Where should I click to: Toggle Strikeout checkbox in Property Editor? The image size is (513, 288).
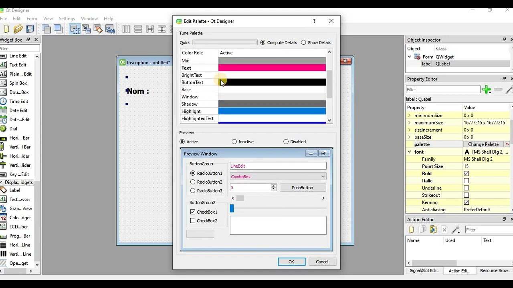click(x=467, y=195)
